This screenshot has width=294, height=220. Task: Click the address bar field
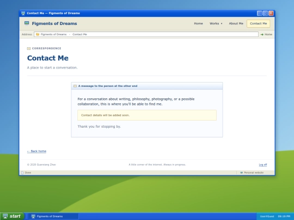(146, 34)
